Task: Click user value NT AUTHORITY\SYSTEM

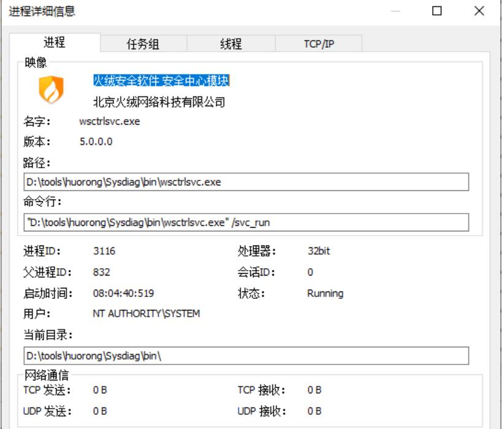Action: tap(146, 314)
